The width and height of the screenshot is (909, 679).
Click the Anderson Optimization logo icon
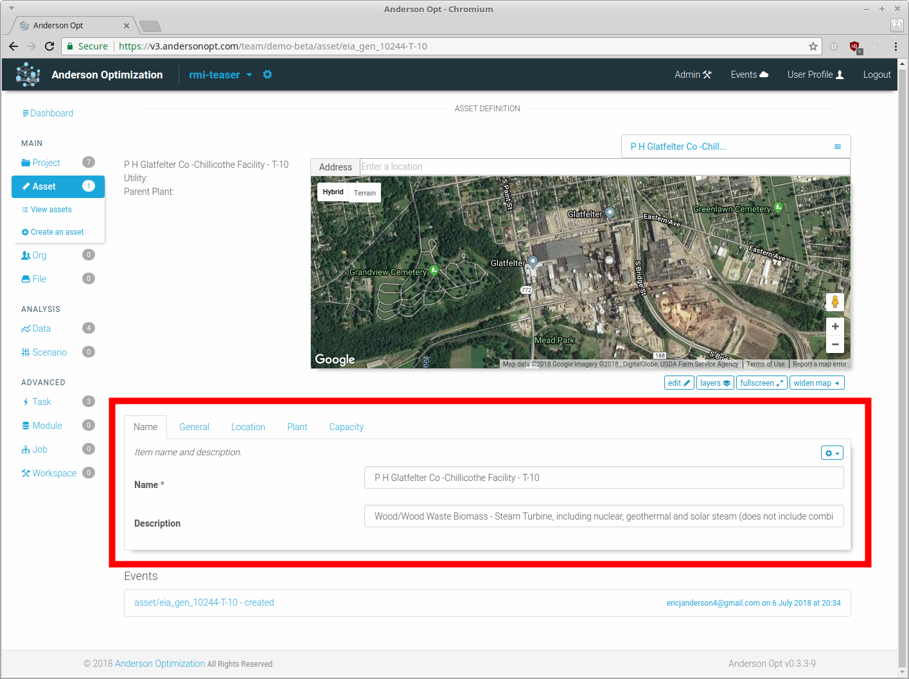(x=28, y=75)
